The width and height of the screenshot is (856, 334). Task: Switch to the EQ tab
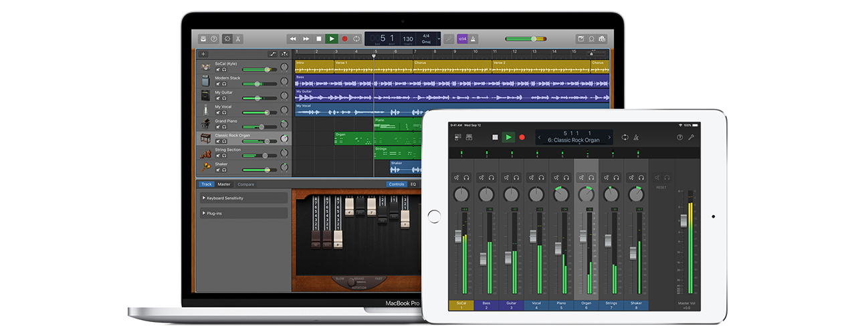(413, 184)
